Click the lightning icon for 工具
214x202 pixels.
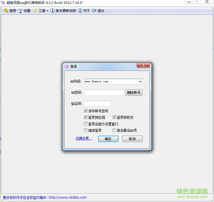click(35, 11)
